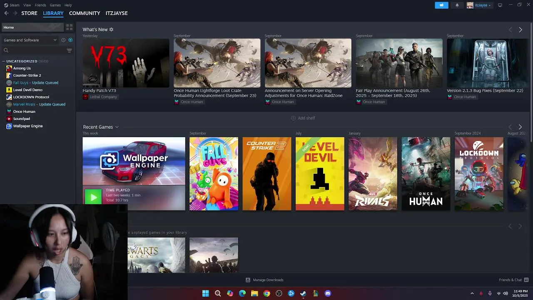This screenshot has height=300, width=533.
Task: Open the Help menu
Action: click(68, 5)
